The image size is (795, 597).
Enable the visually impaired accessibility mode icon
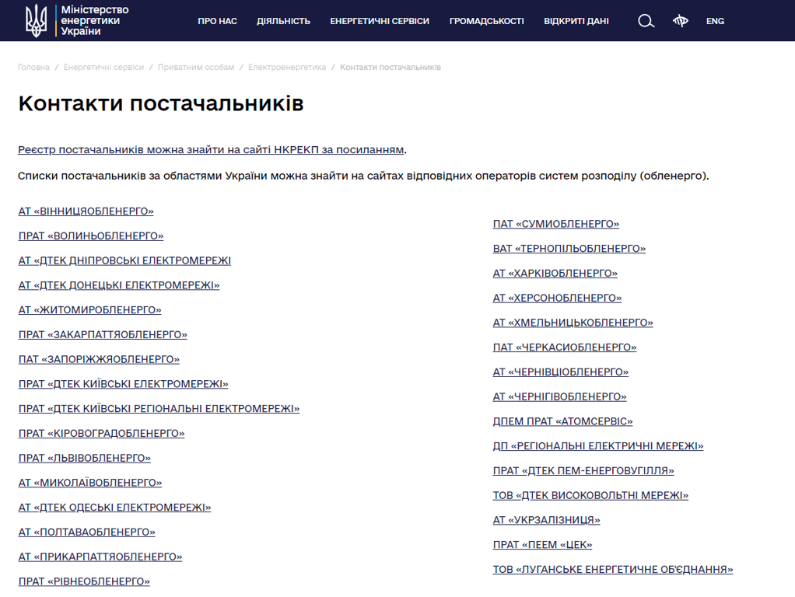tap(681, 21)
